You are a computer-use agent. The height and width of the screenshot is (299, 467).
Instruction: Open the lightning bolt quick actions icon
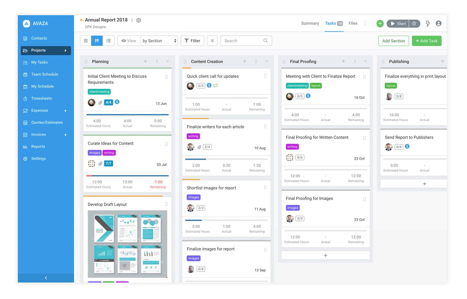(x=428, y=24)
